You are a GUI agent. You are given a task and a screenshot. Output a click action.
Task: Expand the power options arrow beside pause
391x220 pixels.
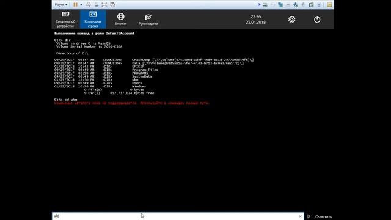tap(81, 5)
